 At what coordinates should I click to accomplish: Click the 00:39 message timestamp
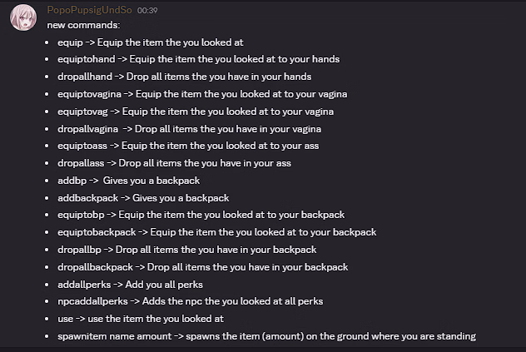(147, 10)
